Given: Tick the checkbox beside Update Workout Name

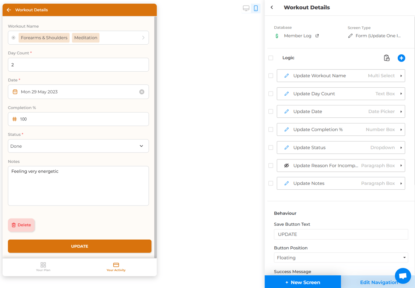Looking at the screenshot, I should [271, 76].
